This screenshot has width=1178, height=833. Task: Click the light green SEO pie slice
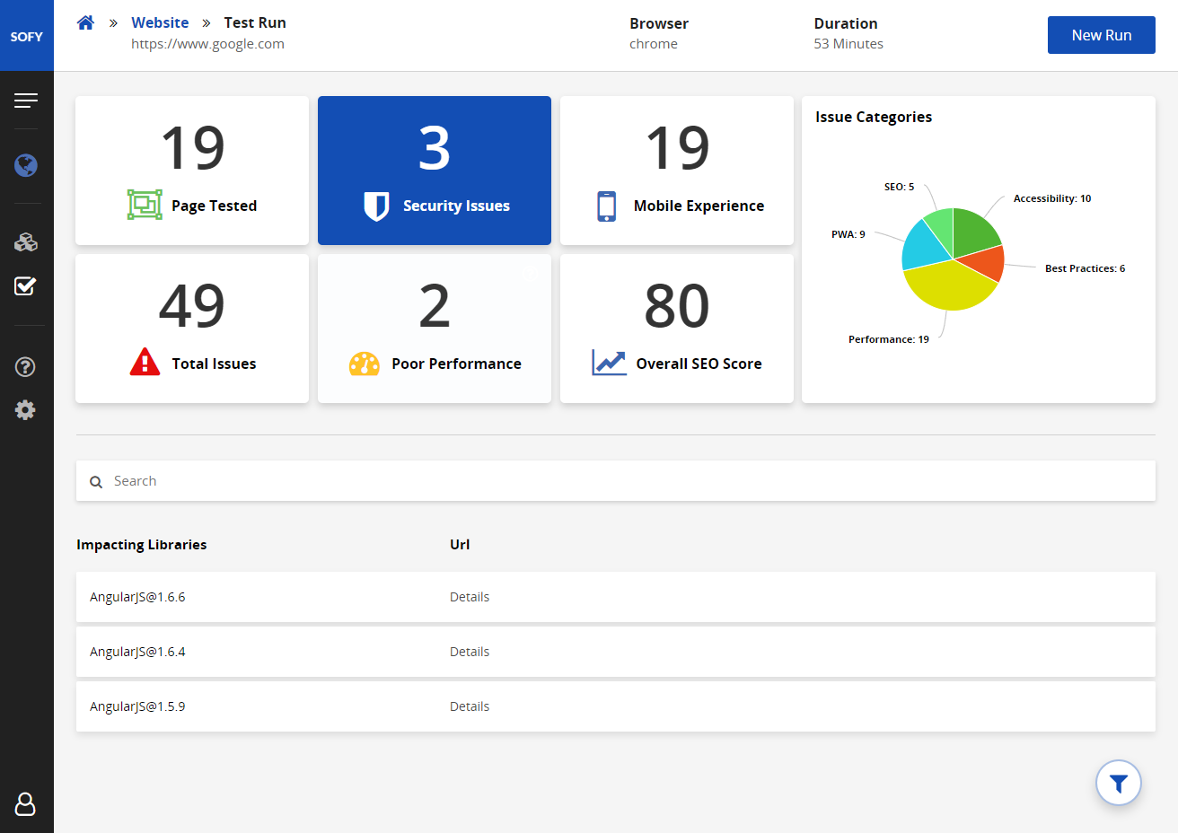(x=942, y=226)
